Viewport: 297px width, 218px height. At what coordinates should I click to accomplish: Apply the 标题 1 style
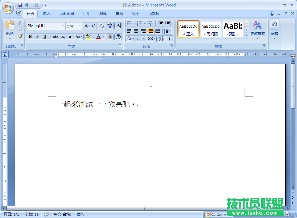click(x=233, y=29)
